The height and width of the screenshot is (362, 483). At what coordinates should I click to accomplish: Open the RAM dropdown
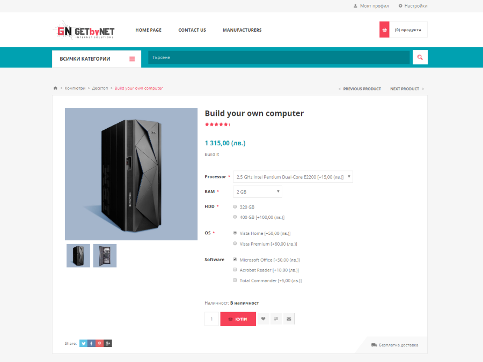pyautogui.click(x=258, y=191)
